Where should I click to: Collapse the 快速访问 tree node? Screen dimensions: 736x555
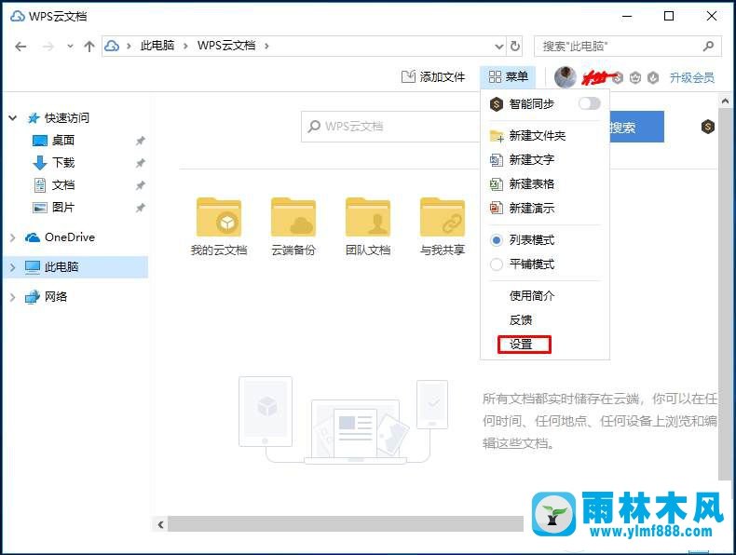(13, 117)
